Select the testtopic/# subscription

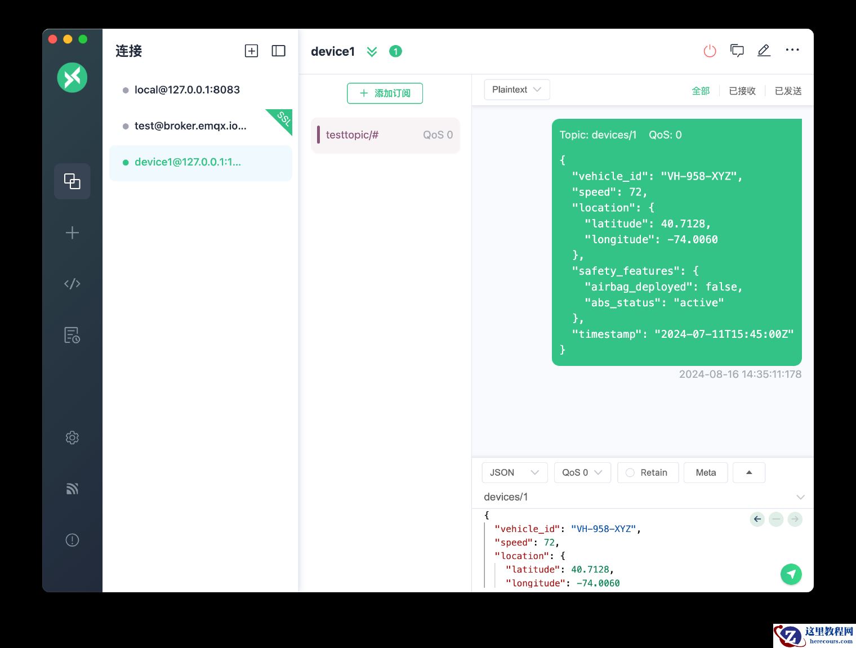click(385, 135)
